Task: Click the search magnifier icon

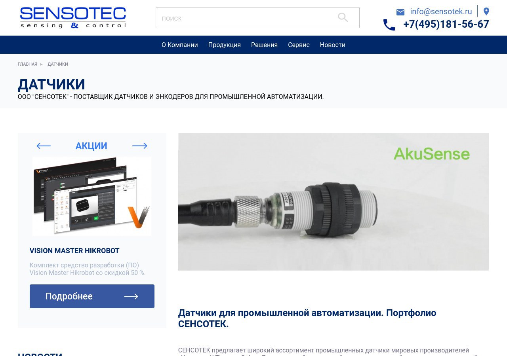Action: tap(343, 17)
